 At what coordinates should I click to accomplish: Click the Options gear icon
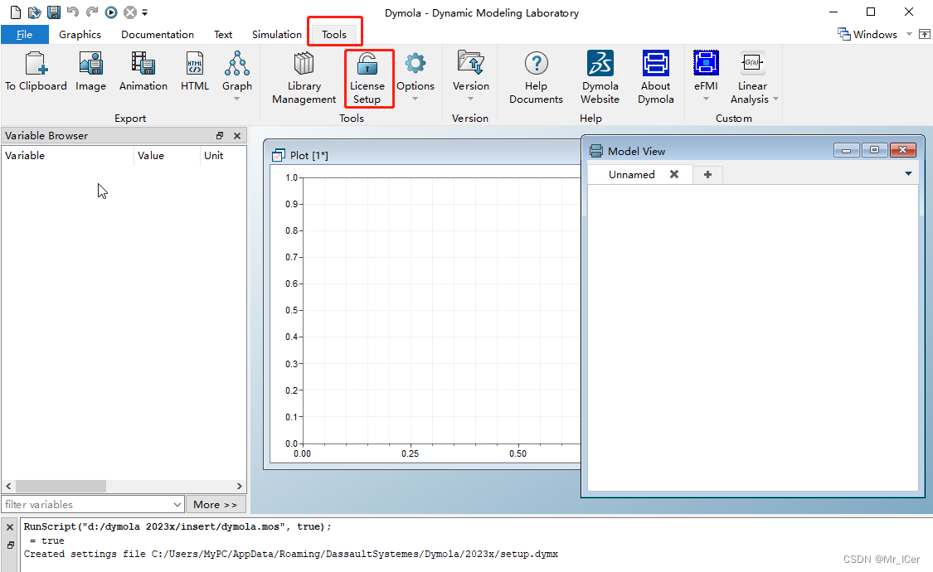pyautogui.click(x=415, y=64)
